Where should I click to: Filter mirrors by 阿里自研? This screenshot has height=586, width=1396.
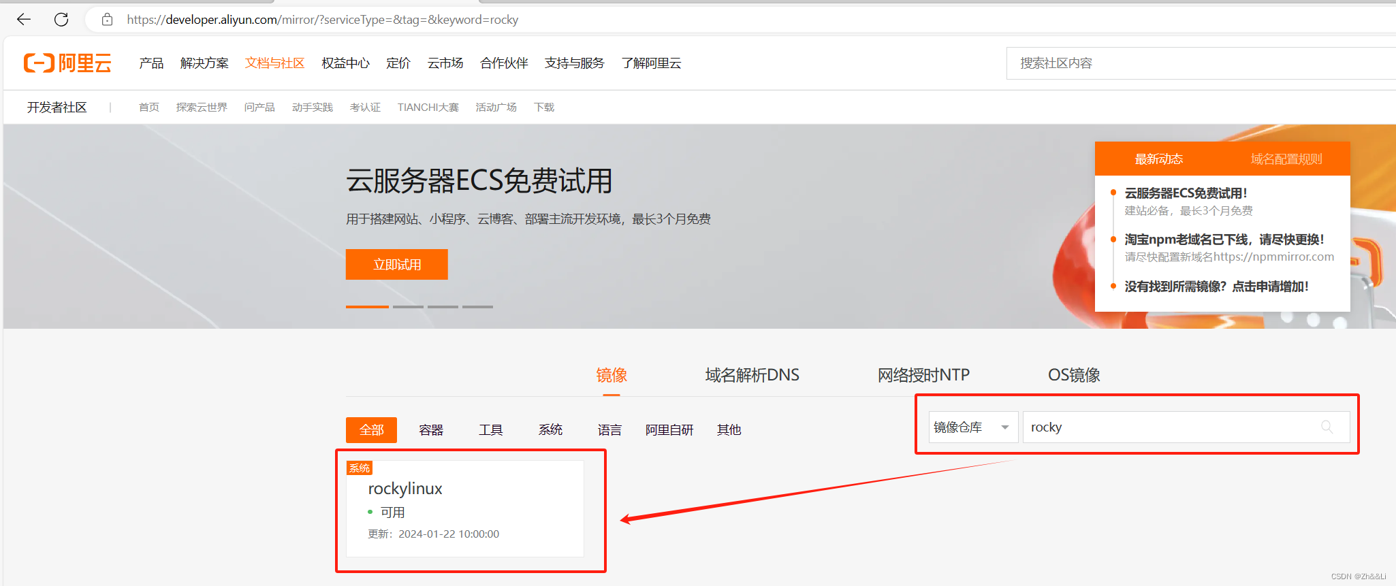(x=669, y=430)
